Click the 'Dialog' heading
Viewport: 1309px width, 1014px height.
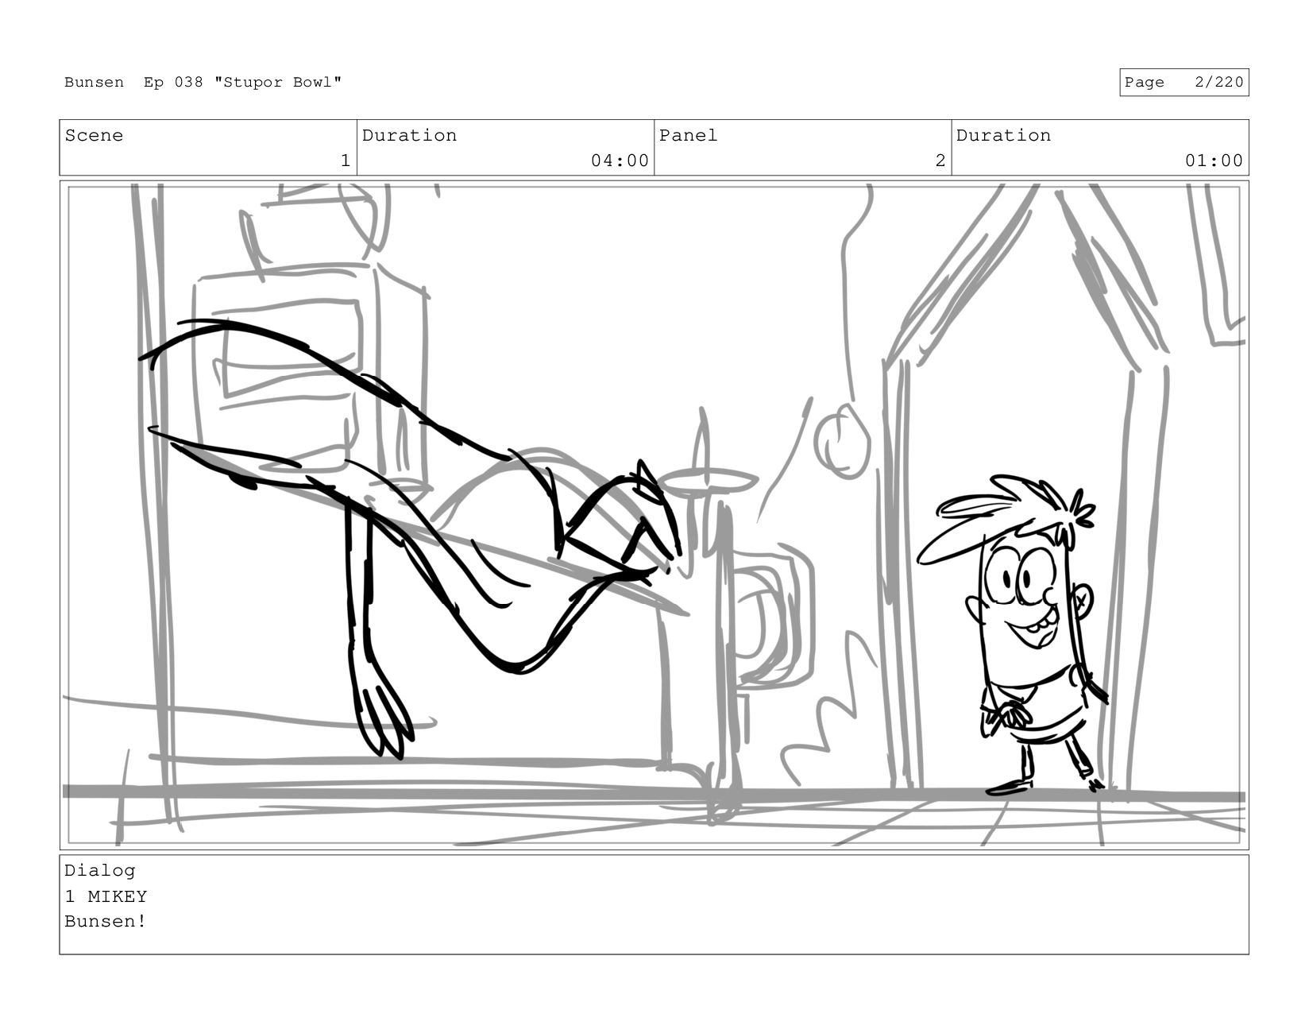point(100,871)
